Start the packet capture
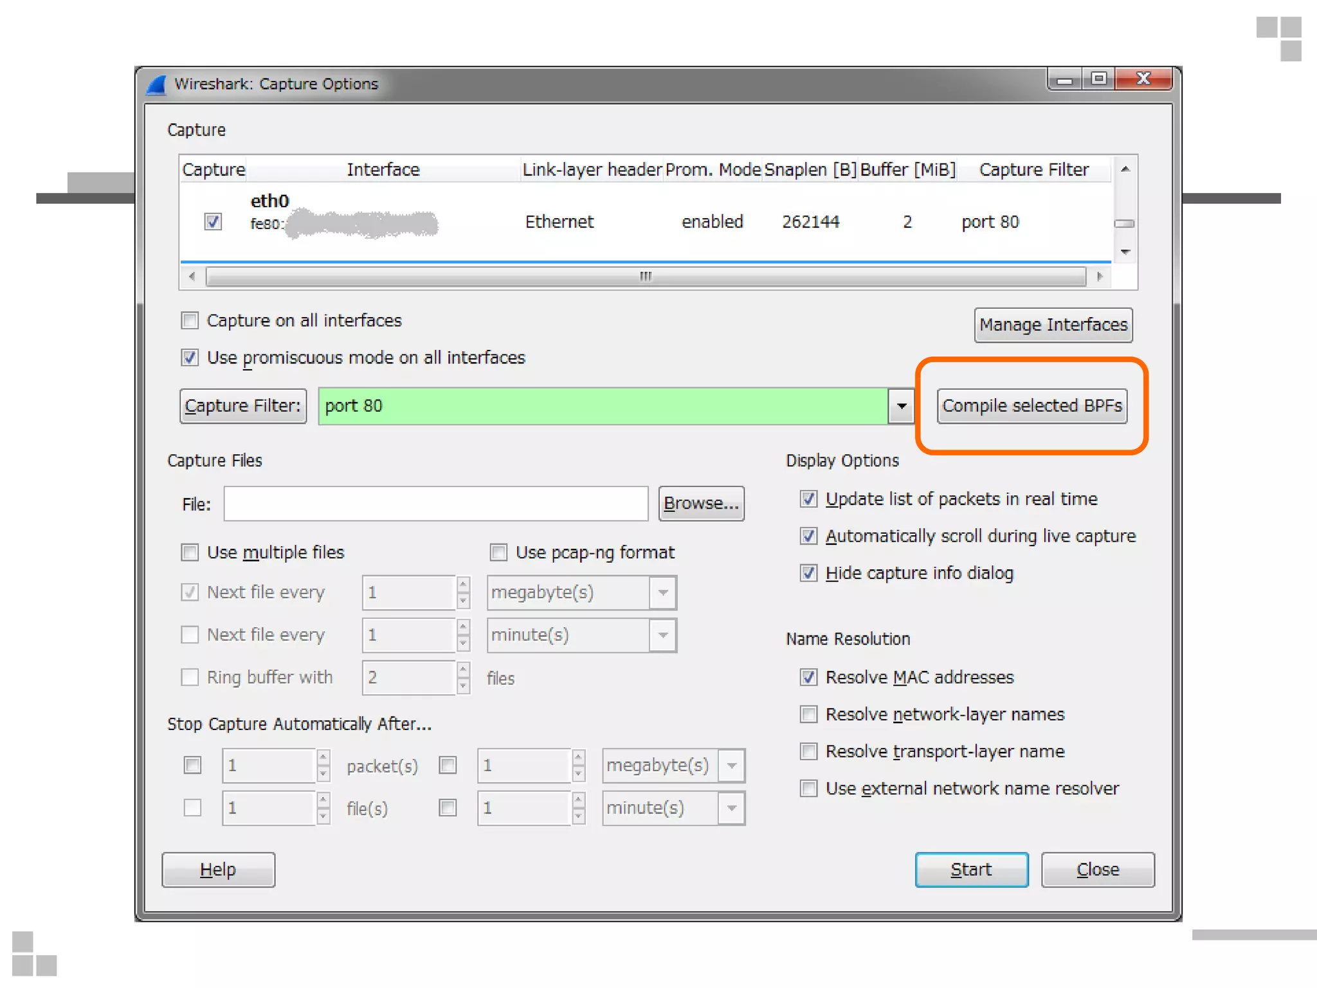This screenshot has height=988, width=1317. tap(971, 870)
